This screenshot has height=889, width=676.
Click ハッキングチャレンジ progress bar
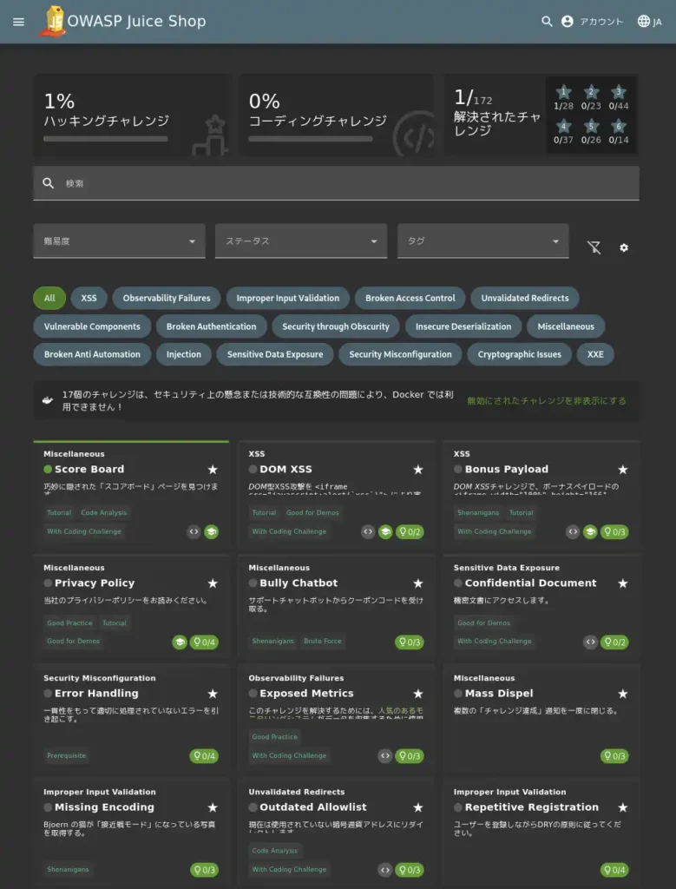pos(105,139)
